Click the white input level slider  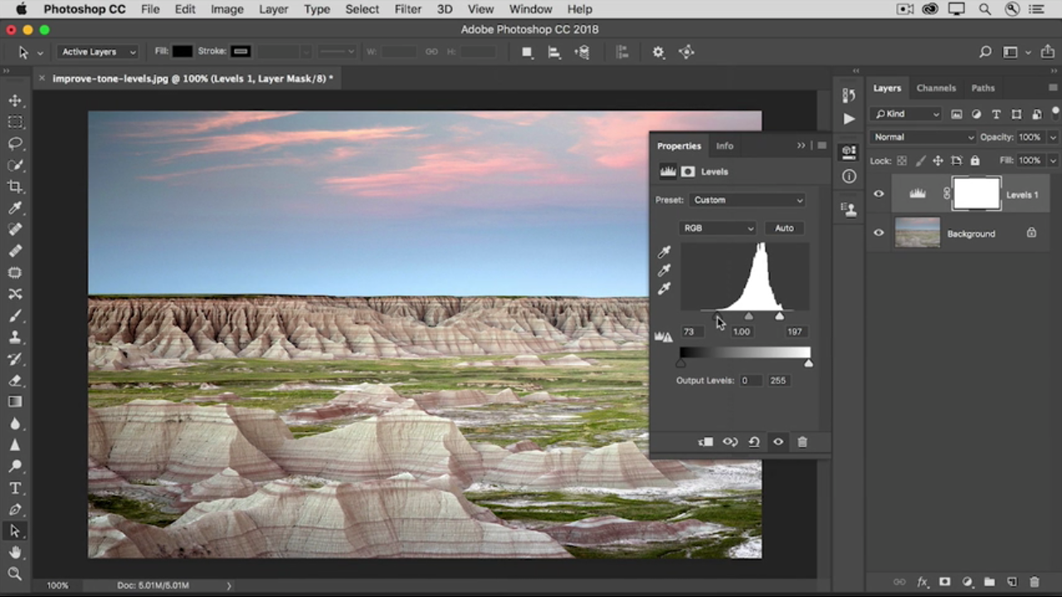[779, 317]
